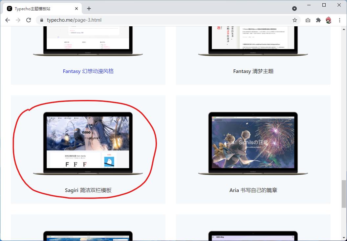Click the forward navigation arrow
This screenshot has width=347, height=241.
pos(18,20)
